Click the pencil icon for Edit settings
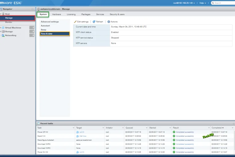Screen dimensions: 235x157 [75, 22]
